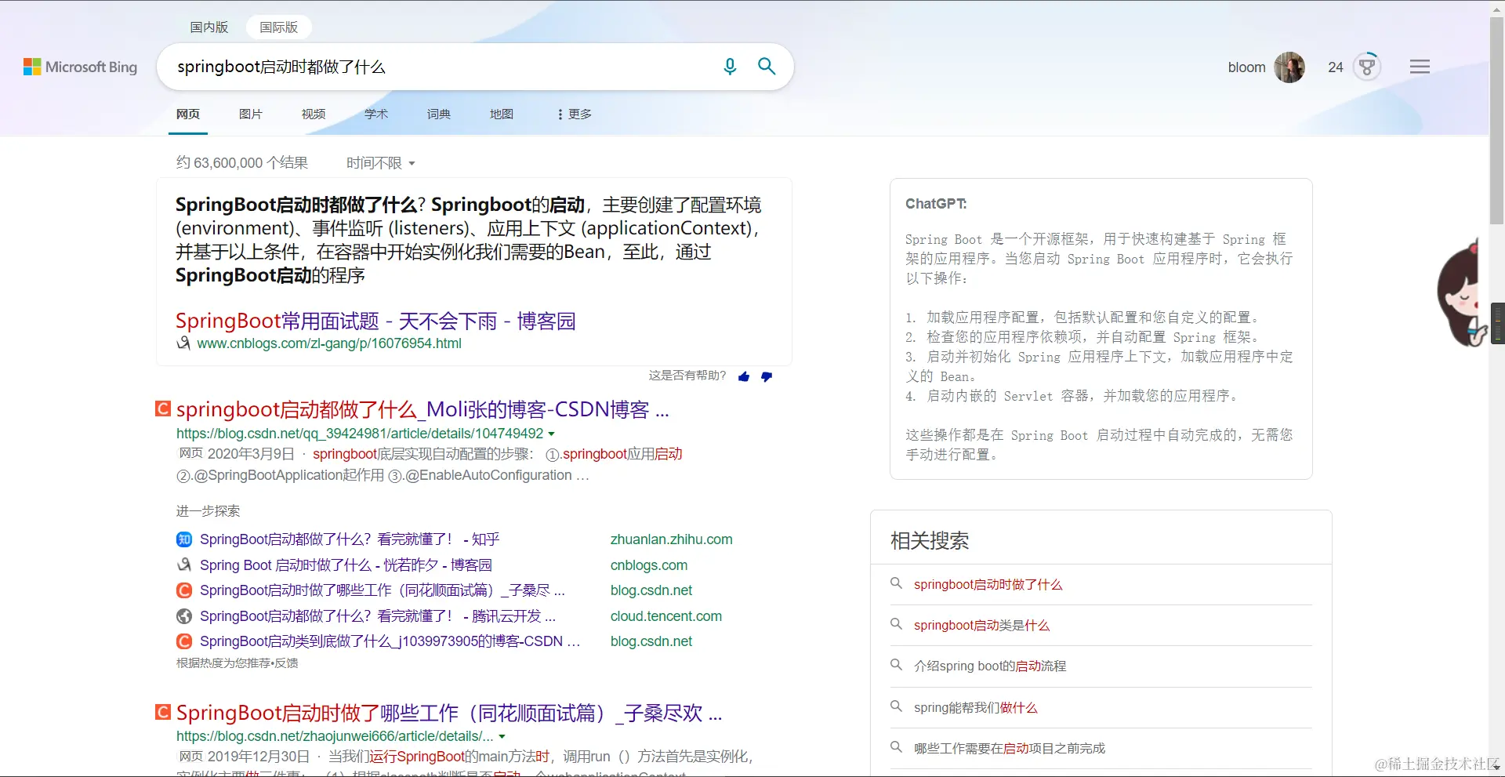Switch to the 学术 tab
The width and height of the screenshot is (1505, 777).
tap(376, 114)
